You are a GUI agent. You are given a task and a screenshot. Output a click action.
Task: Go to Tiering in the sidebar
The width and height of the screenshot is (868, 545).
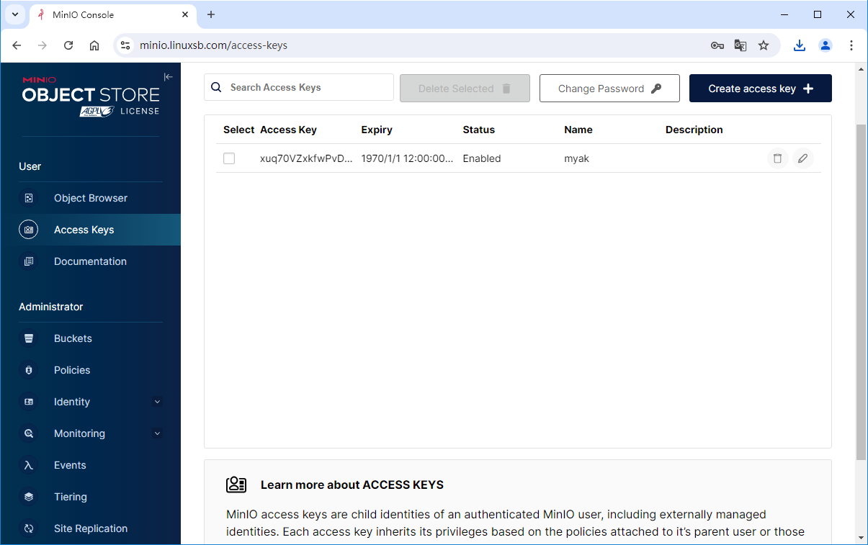click(70, 497)
